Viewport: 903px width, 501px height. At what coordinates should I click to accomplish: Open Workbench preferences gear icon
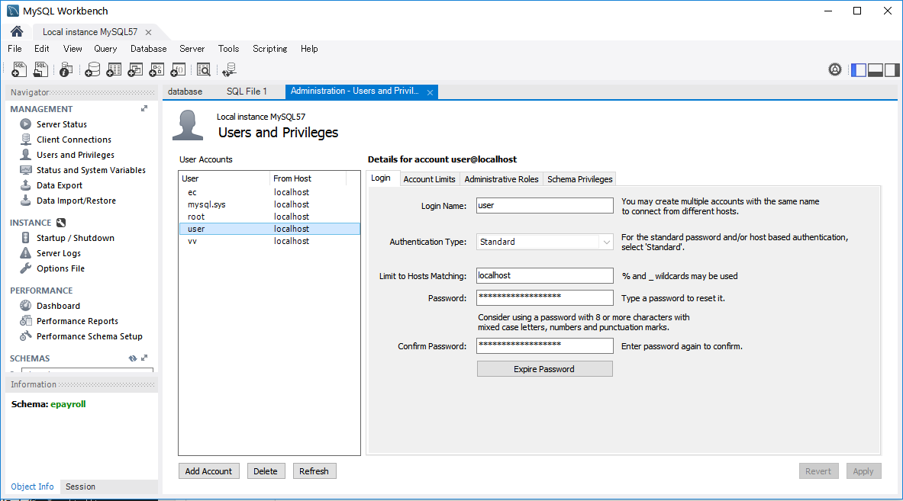point(835,69)
